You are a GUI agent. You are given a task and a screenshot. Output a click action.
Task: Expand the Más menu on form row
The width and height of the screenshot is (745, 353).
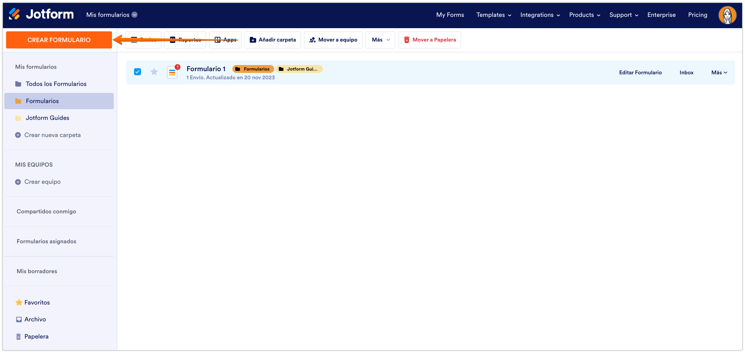[x=719, y=73]
